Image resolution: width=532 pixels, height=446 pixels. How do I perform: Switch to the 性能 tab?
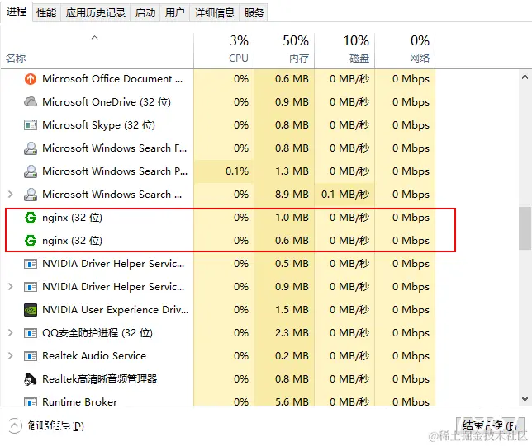pyautogui.click(x=46, y=13)
